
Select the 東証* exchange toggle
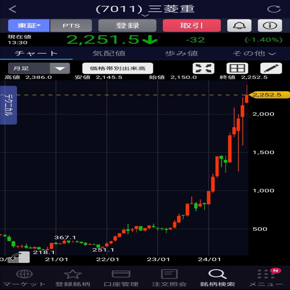29,26
